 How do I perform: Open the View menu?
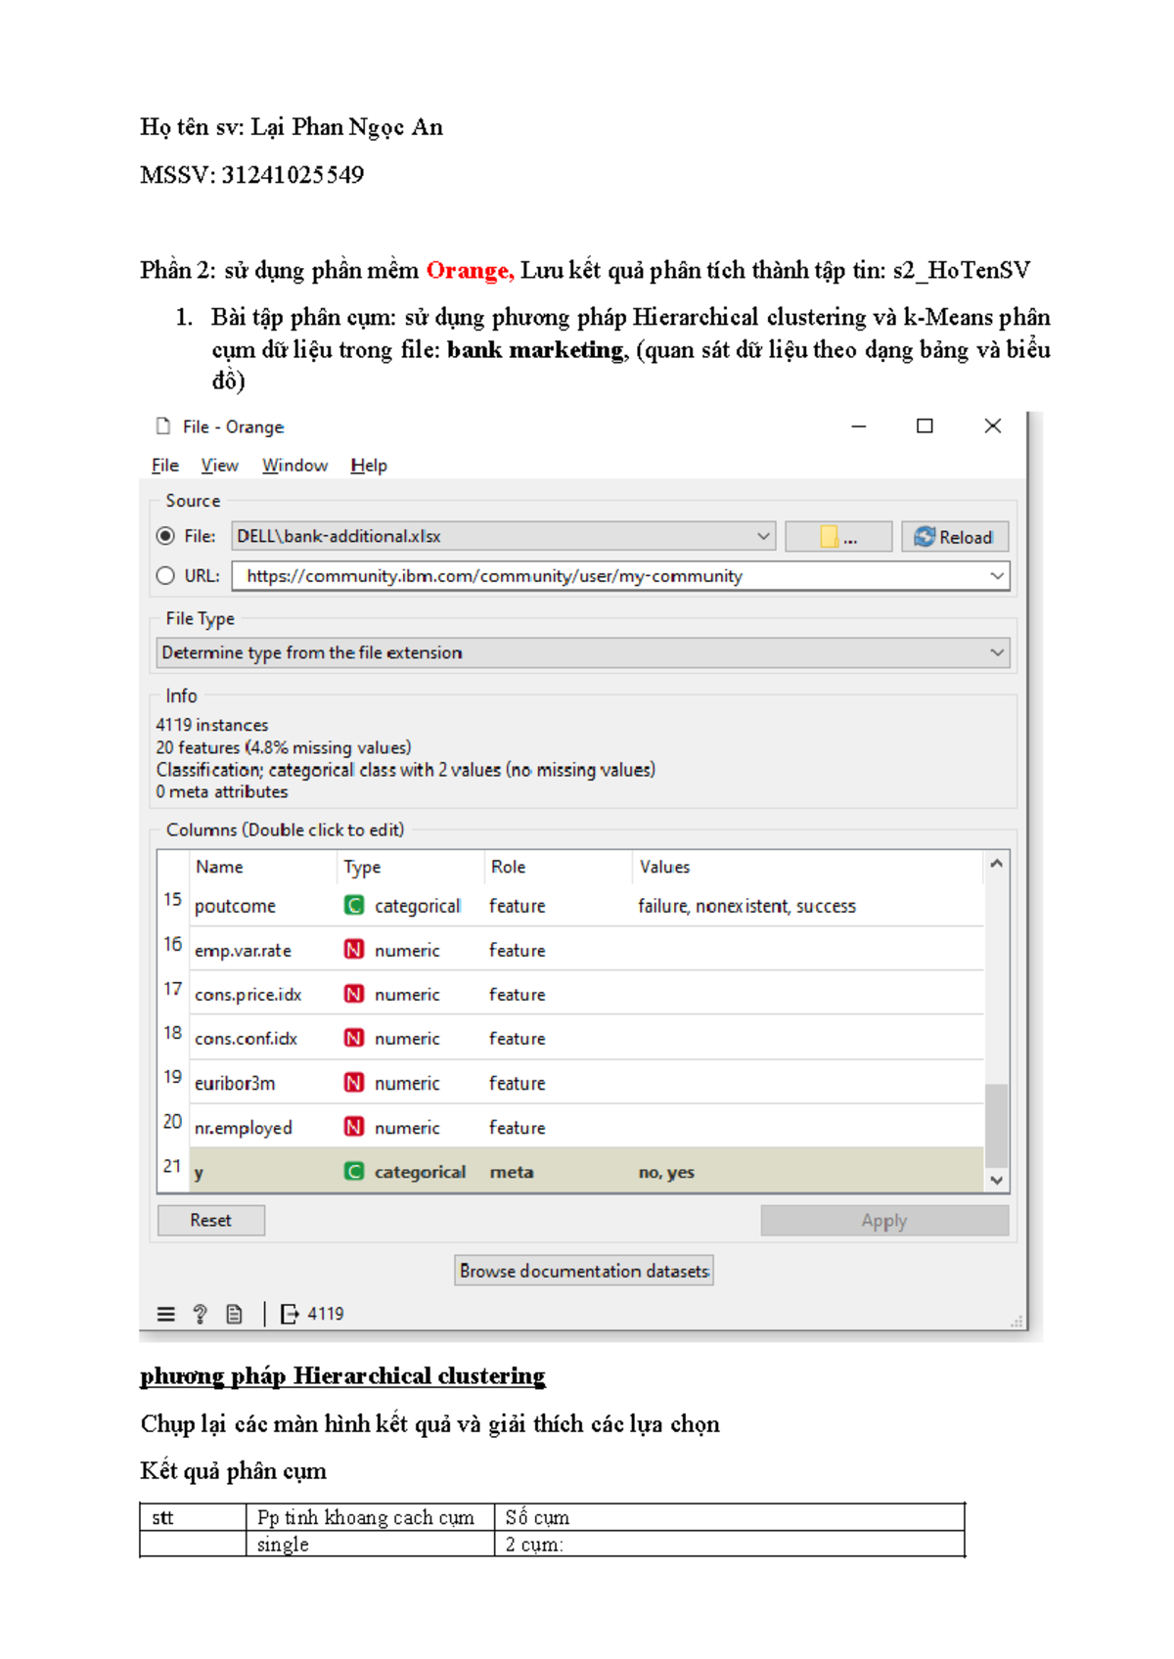coord(219,466)
